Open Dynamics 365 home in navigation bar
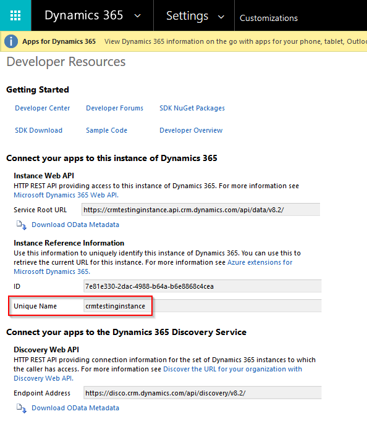 84,15
